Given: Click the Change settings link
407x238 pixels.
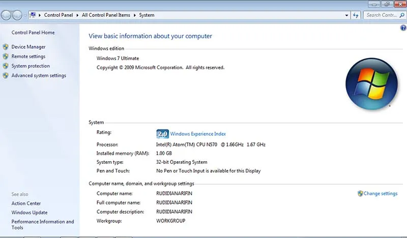Looking at the screenshot, I should coord(381,193).
